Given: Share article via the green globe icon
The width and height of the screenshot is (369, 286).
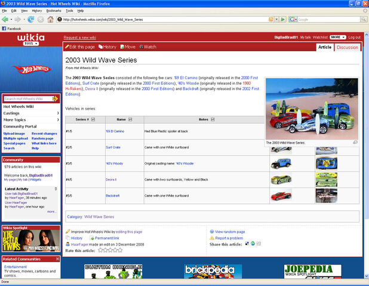Looking at the screenshot, I should [253, 244].
